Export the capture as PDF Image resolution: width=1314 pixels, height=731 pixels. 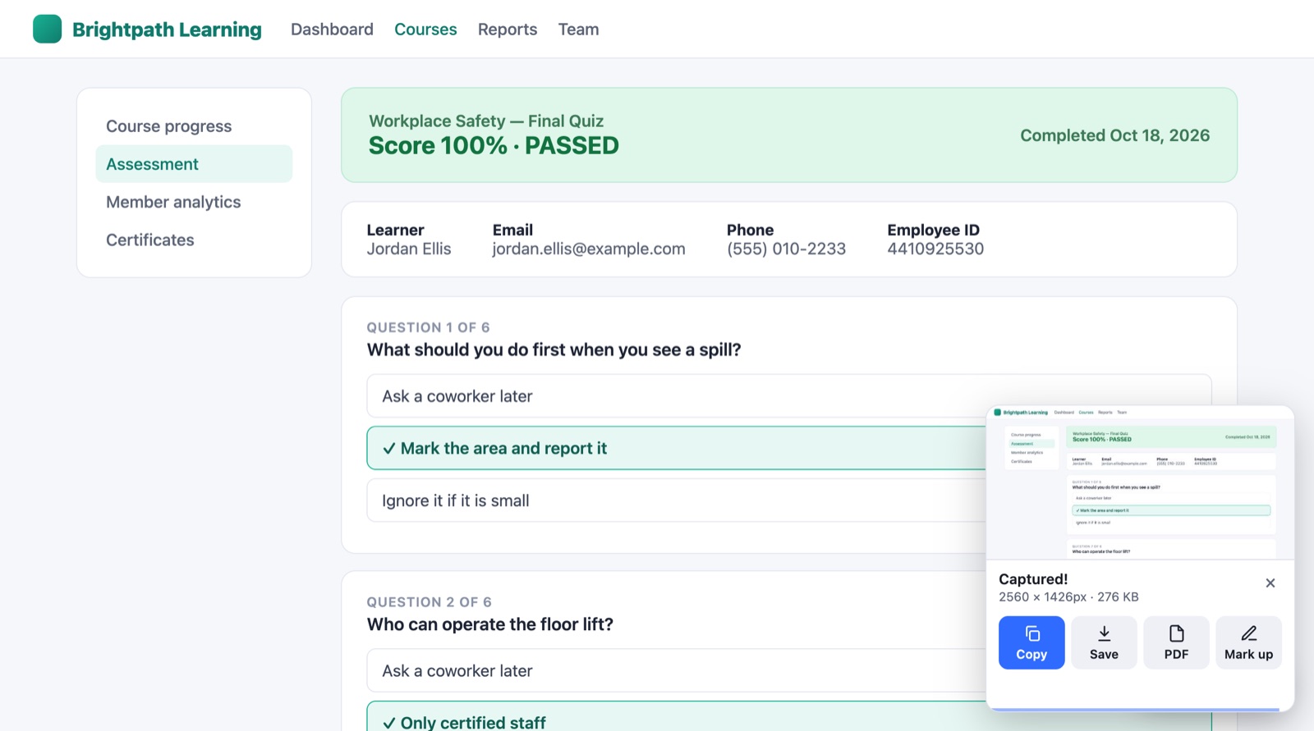point(1176,642)
